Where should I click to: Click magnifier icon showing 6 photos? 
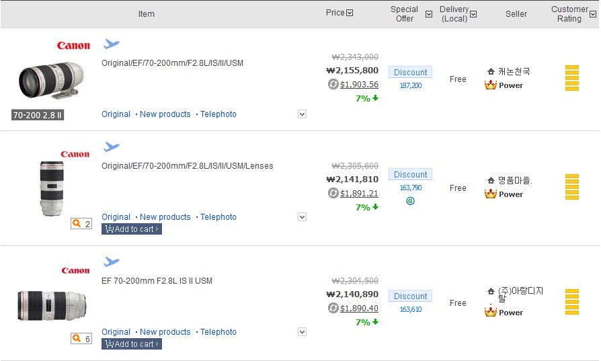(81, 339)
